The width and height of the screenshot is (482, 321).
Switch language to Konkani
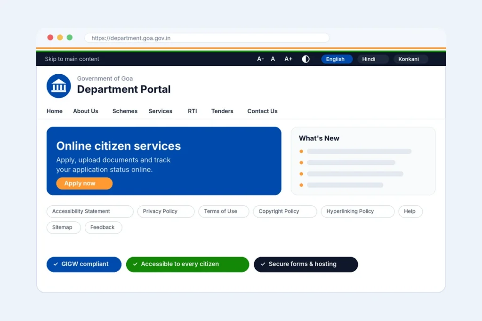tap(410, 59)
